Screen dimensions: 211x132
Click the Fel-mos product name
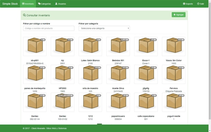(174, 88)
